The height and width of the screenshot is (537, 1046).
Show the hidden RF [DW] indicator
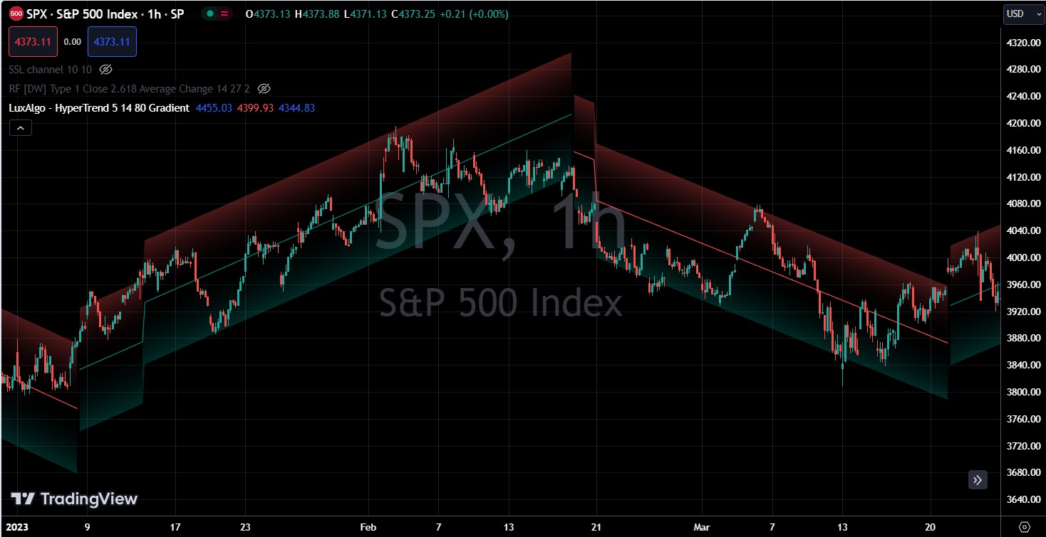click(264, 89)
